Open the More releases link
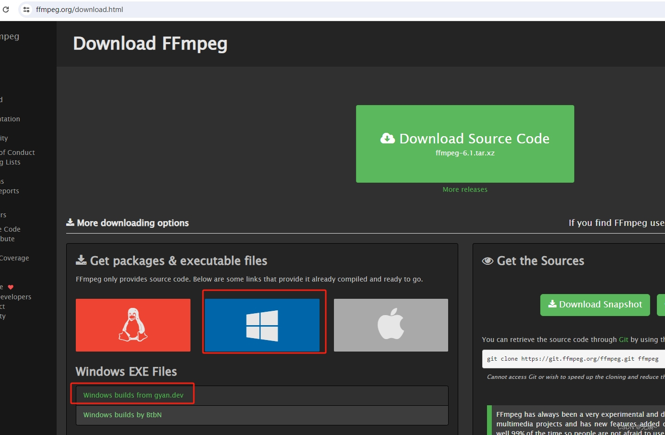The height and width of the screenshot is (435, 665). pyautogui.click(x=465, y=189)
